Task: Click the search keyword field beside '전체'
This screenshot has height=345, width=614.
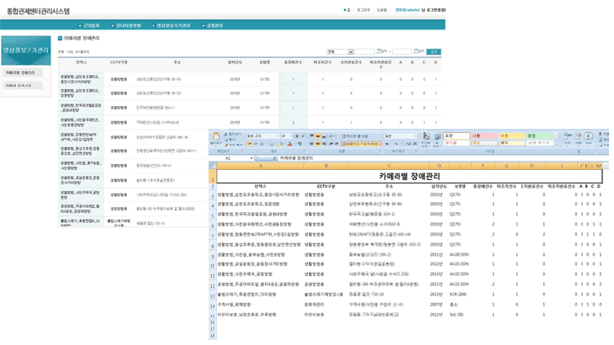Action: (364, 51)
